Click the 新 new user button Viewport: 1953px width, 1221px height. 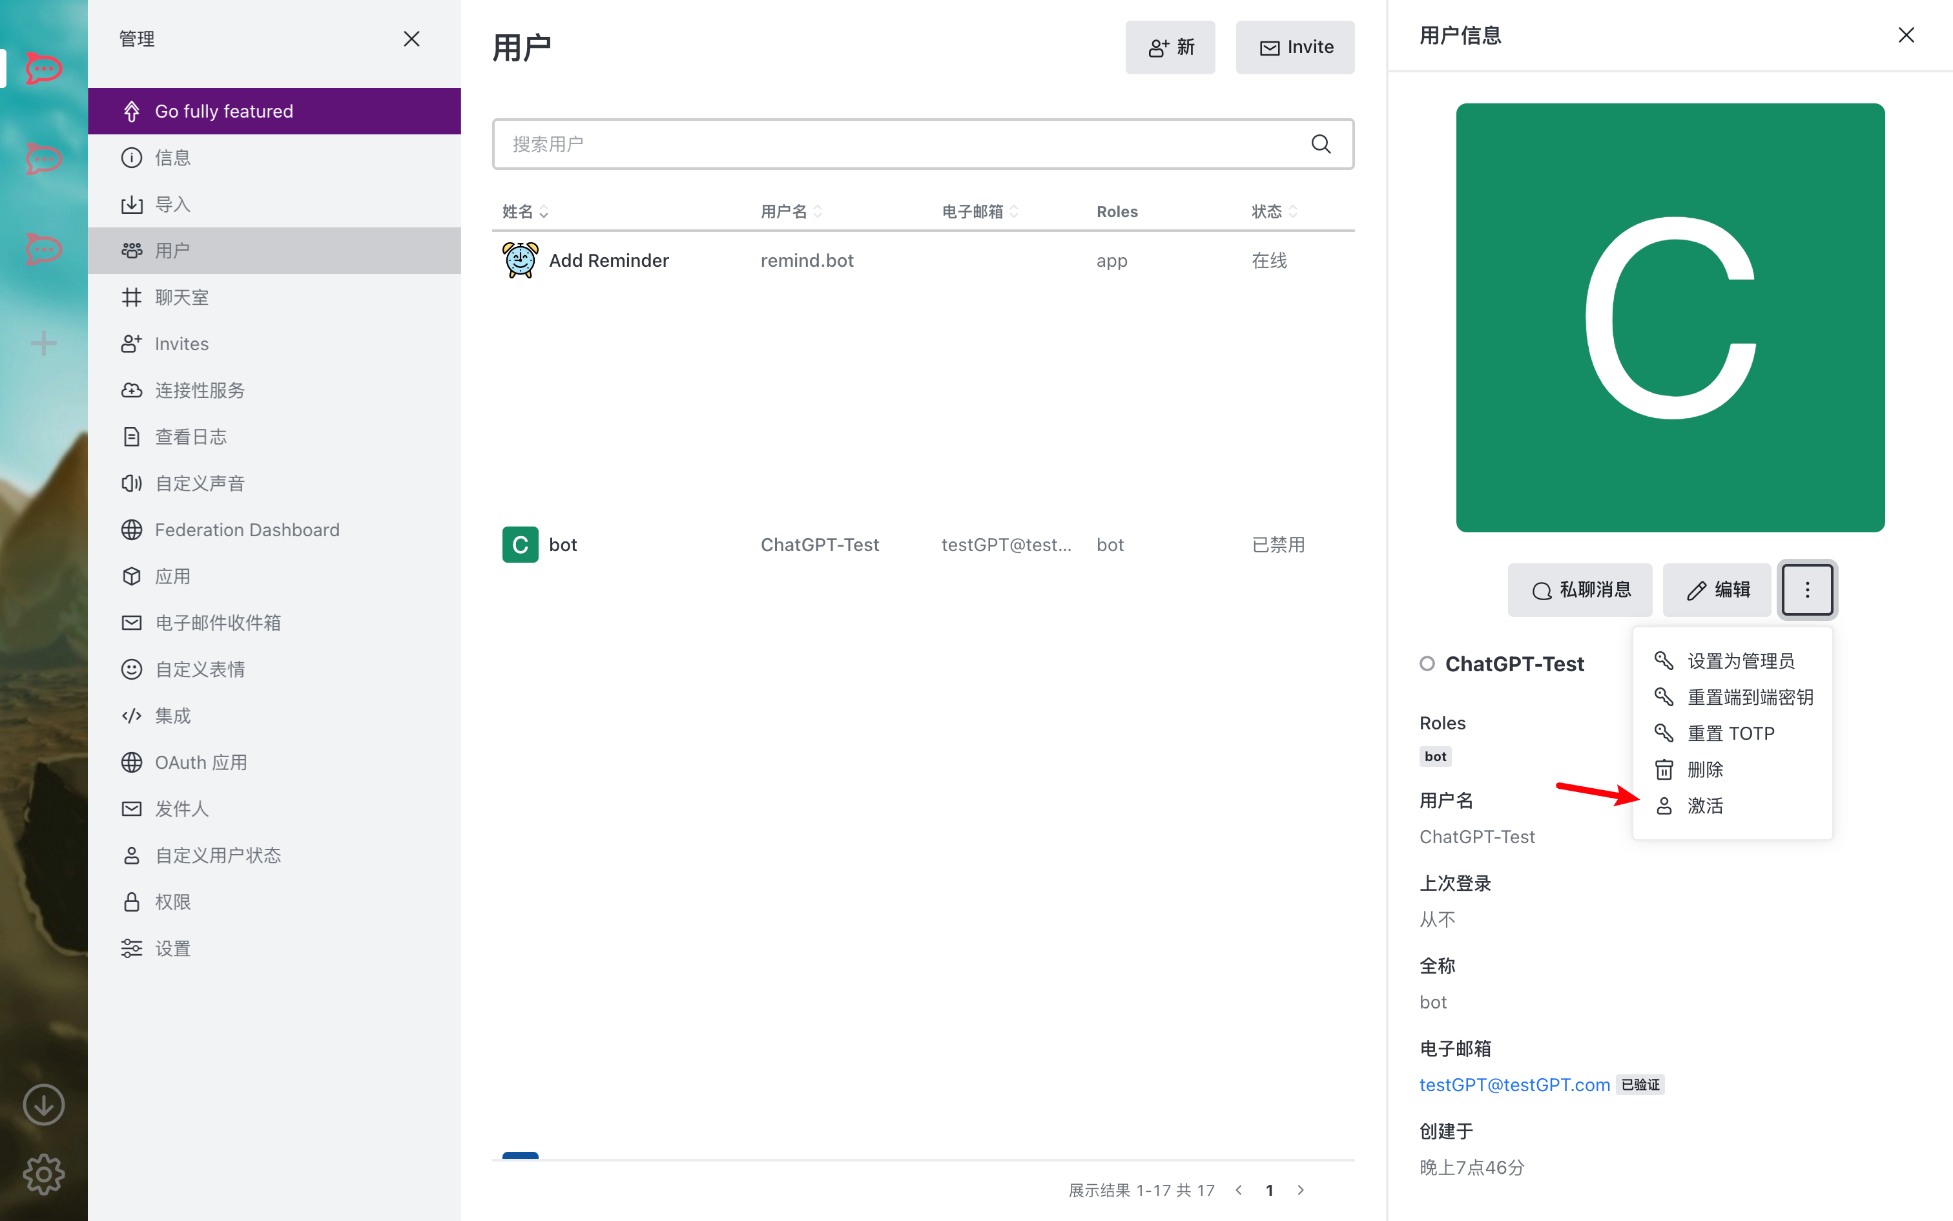pos(1170,48)
